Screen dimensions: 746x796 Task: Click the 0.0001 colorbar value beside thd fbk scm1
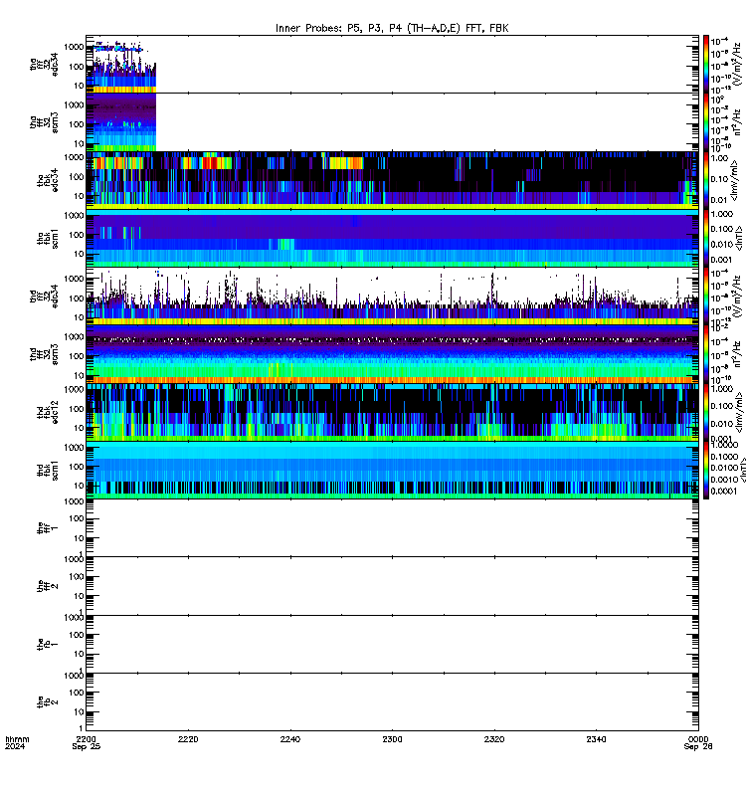(723, 491)
